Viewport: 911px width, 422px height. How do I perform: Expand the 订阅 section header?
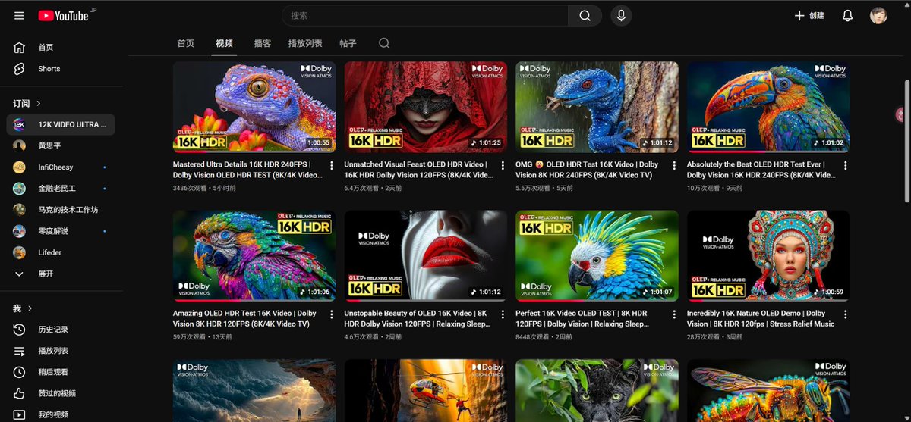point(27,103)
